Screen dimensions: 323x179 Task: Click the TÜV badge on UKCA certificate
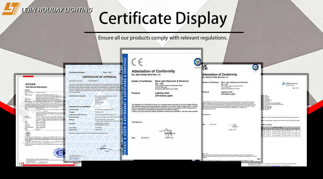[x=256, y=67]
